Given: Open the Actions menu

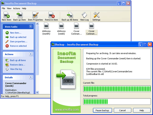Looking at the screenshot, I should click(x=17, y=9).
